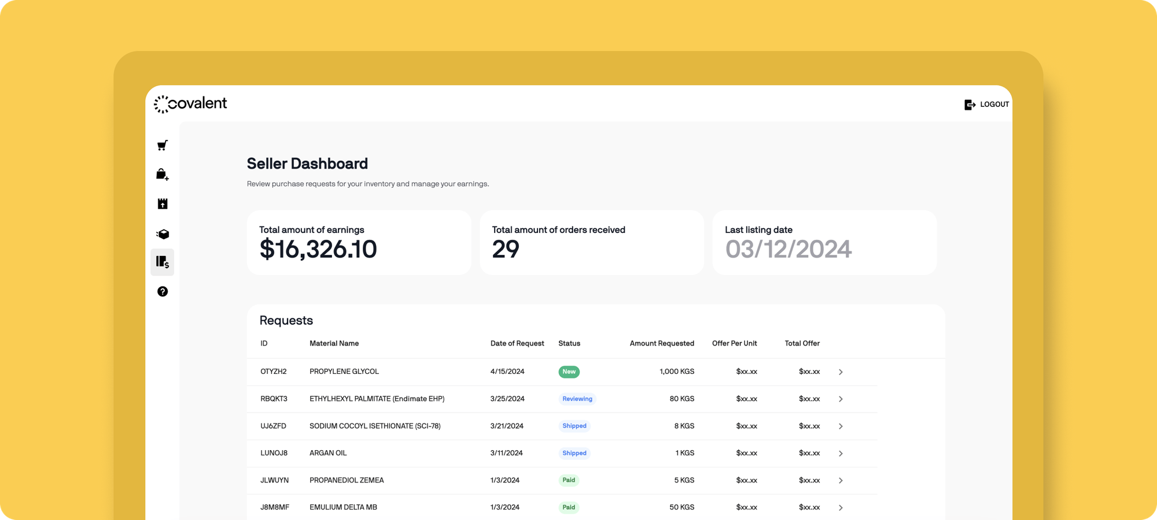Viewport: 1157px width, 520px height.
Task: Click the Paid badge for PROPANEDIOL ZEMEA
Action: tap(569, 481)
